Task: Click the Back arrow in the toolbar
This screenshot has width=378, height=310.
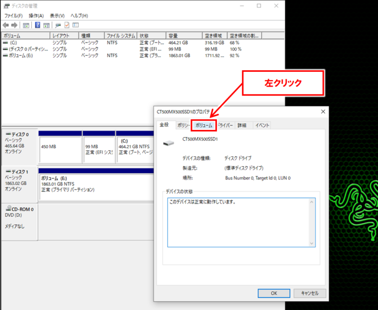Action: [5, 25]
